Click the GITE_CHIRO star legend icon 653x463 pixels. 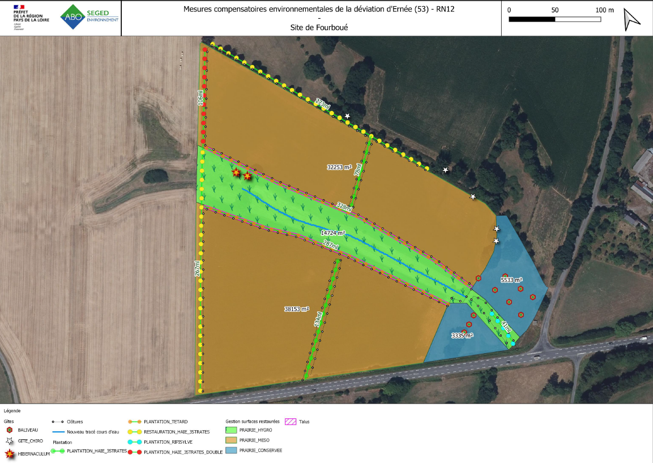9,440
